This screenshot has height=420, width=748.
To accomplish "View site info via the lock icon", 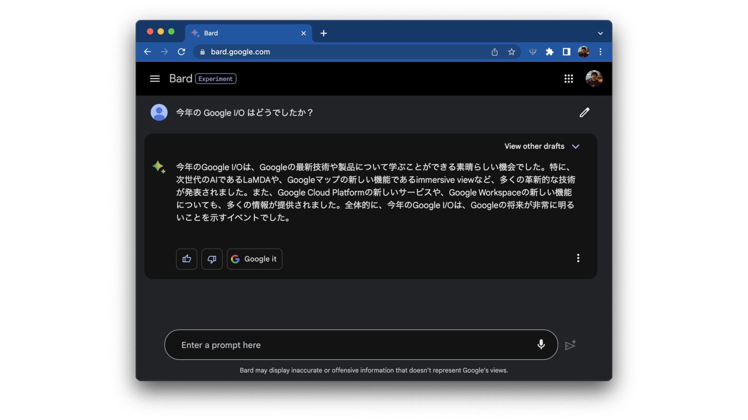I will coord(202,52).
